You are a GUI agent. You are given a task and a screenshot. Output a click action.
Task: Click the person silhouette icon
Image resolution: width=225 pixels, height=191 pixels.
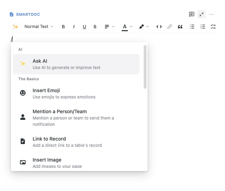(x=23, y=117)
